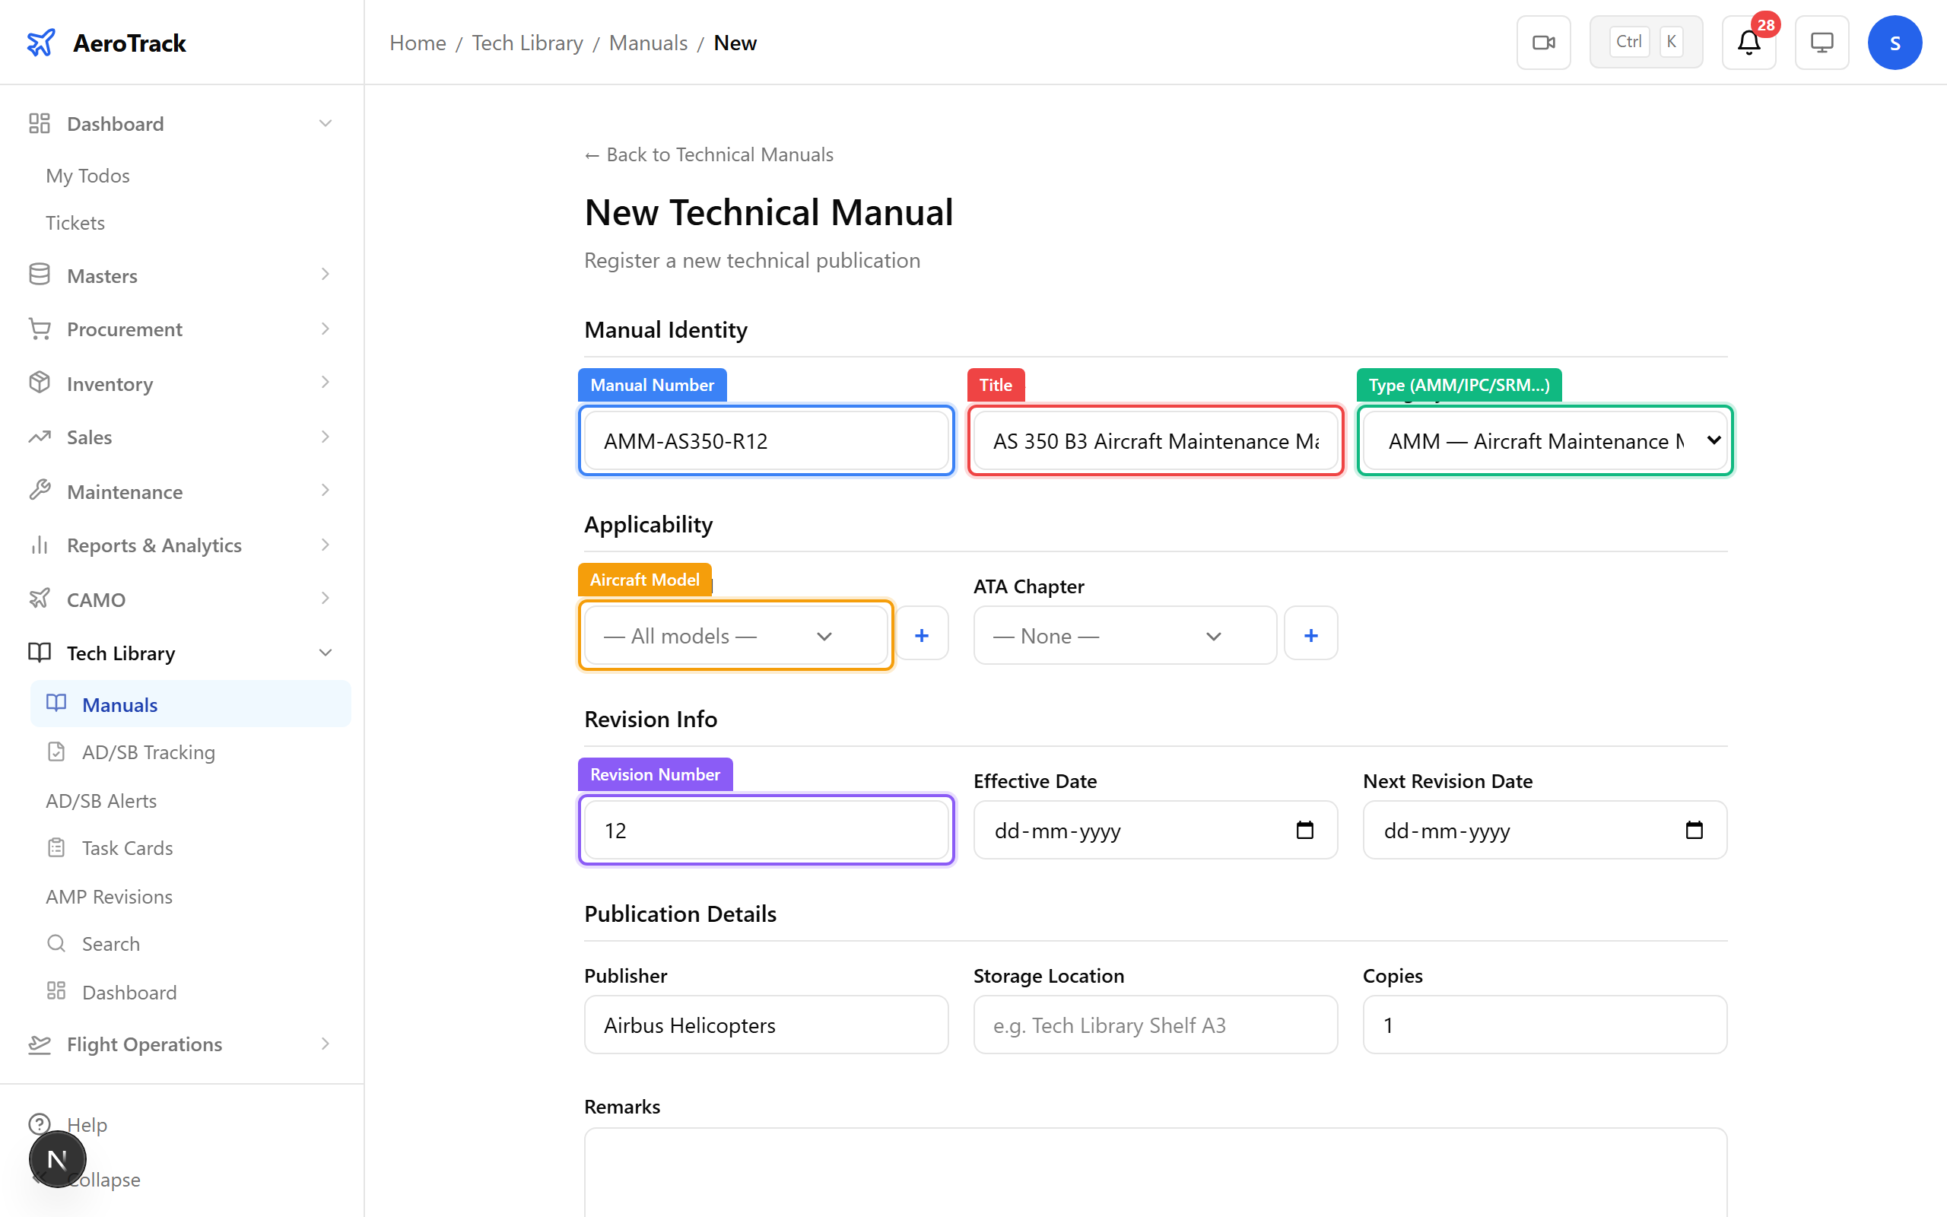Select the Maintenance wrench icon in sidebar
Image resolution: width=1947 pixels, height=1217 pixels.
tap(40, 491)
